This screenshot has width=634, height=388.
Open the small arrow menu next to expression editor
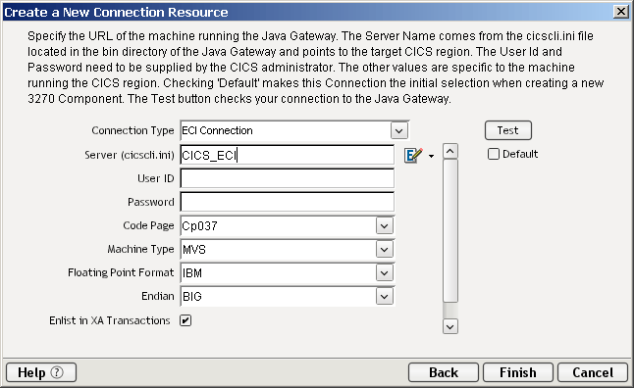coord(432,156)
